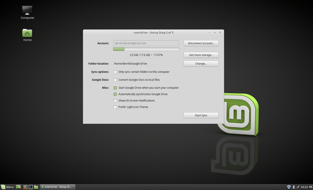Image resolution: width=313 pixels, height=190 pixels.
Task: Disable Automatically synchronize Google Drive
Action: (115, 94)
